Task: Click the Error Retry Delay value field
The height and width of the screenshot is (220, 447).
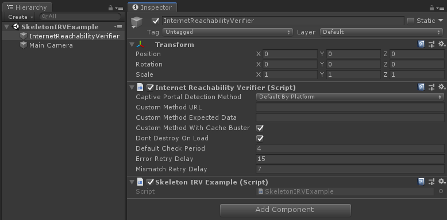Action: [350, 159]
